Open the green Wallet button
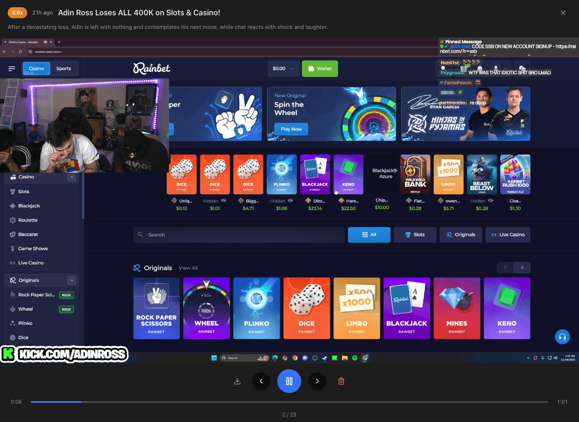 tap(320, 68)
